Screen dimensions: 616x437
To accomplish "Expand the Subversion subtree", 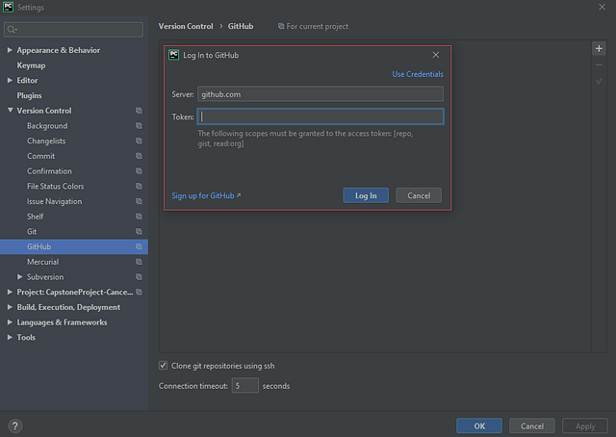I will click(19, 276).
